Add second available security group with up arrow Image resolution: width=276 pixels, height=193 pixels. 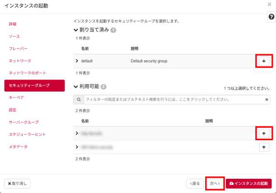tap(264, 147)
